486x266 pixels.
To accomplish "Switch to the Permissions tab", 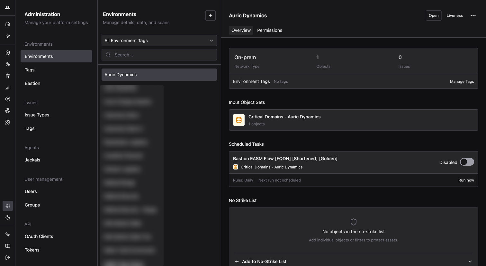I will [x=270, y=30].
